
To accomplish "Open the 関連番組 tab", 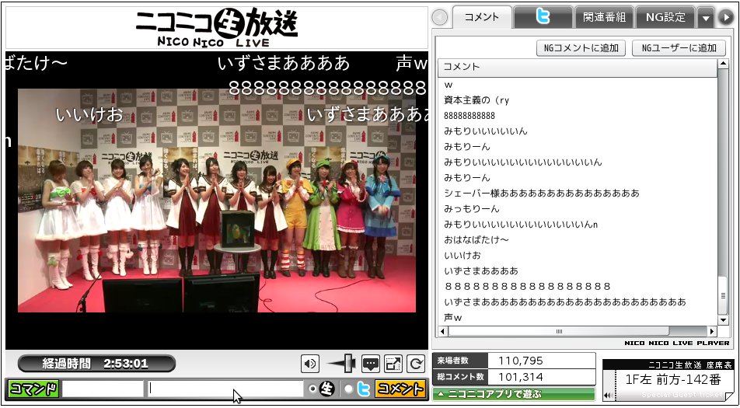I will [604, 17].
